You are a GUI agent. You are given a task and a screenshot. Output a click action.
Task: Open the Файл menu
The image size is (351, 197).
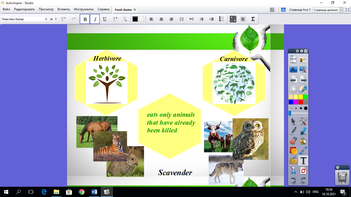[6, 9]
